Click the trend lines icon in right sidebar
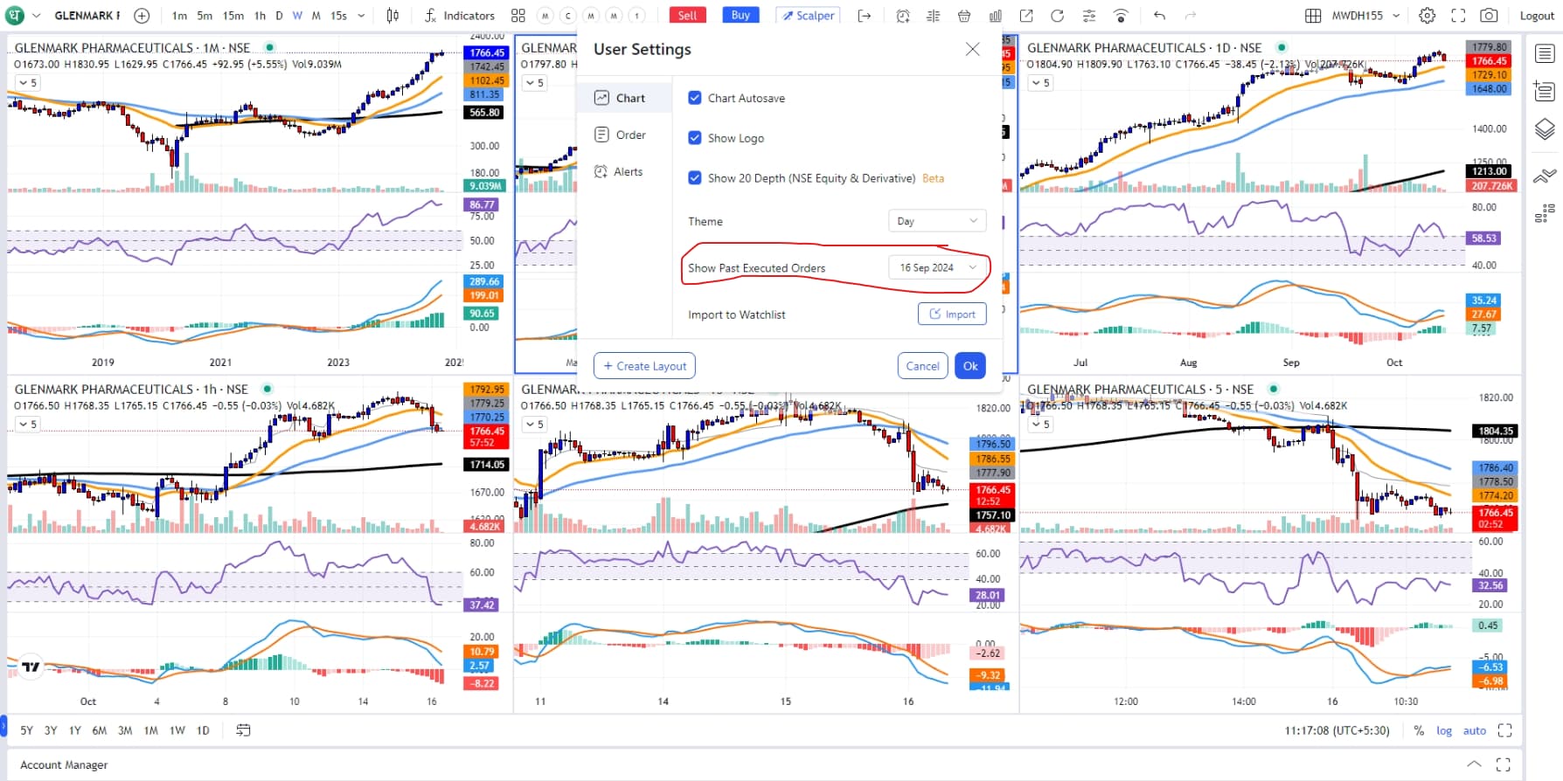Viewport: 1563px width, 781px height. click(x=1545, y=176)
